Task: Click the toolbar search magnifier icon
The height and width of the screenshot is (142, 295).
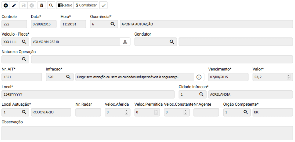Action: tap(51, 5)
